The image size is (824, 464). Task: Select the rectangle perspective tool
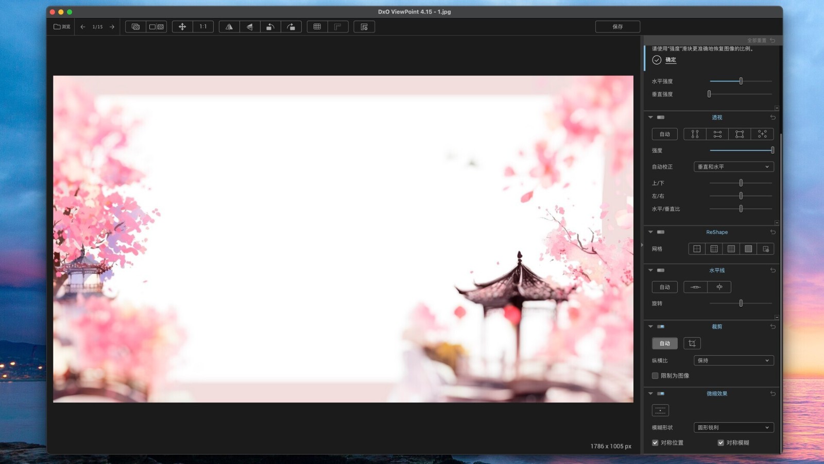point(740,134)
